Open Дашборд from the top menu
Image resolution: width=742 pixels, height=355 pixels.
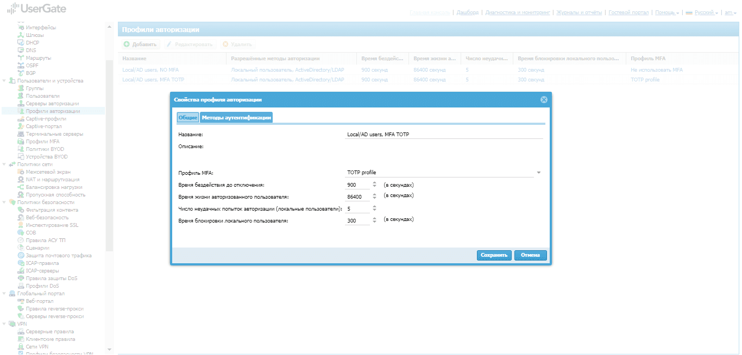coord(468,12)
